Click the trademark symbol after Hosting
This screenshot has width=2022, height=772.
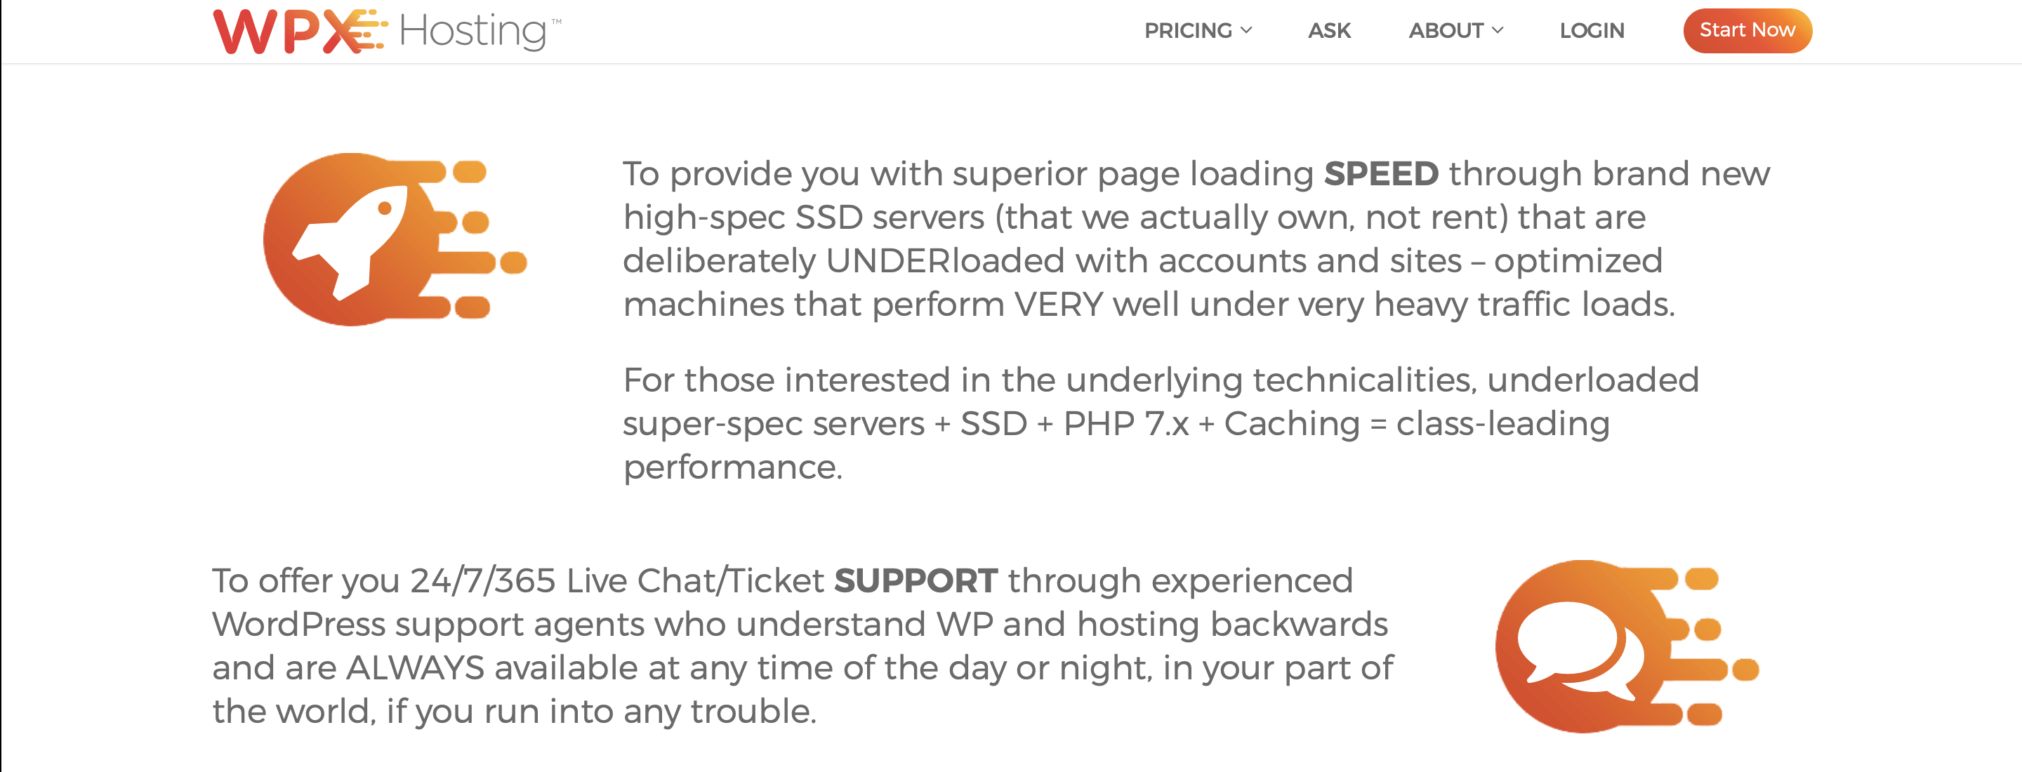[x=556, y=22]
